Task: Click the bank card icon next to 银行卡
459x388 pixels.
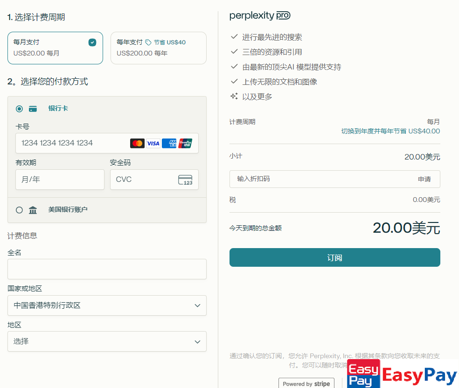Action: coord(33,109)
